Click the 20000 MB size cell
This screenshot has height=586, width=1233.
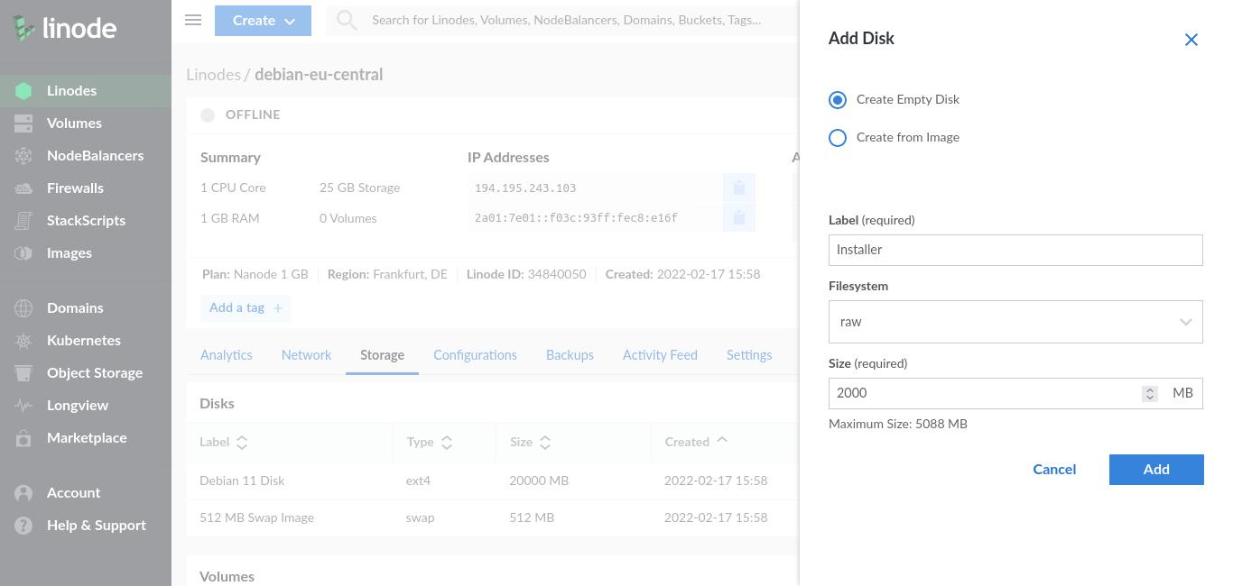tap(539, 481)
